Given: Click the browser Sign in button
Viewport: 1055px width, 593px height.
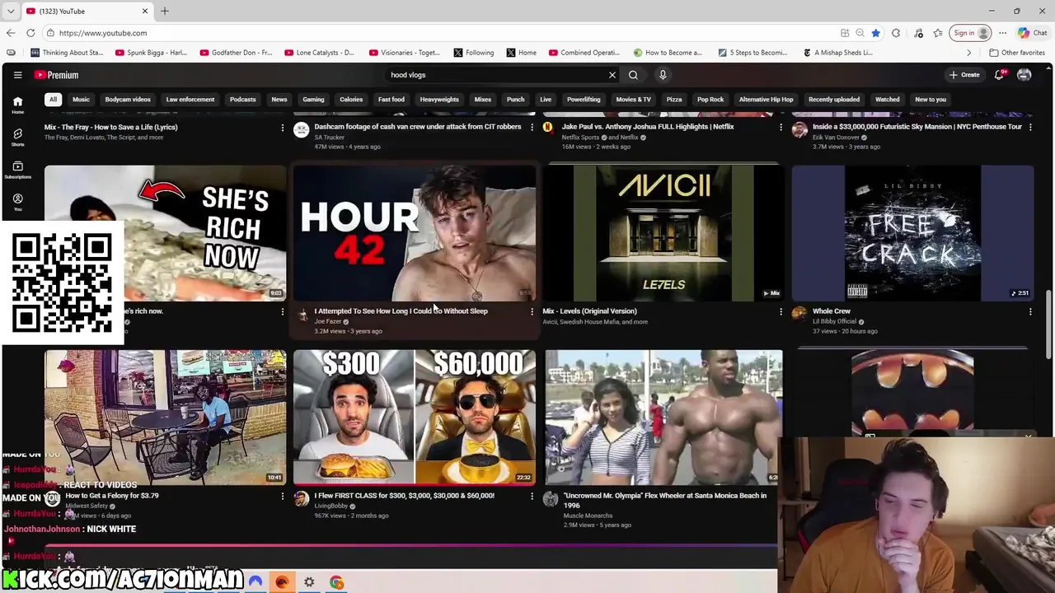Looking at the screenshot, I should (968, 33).
